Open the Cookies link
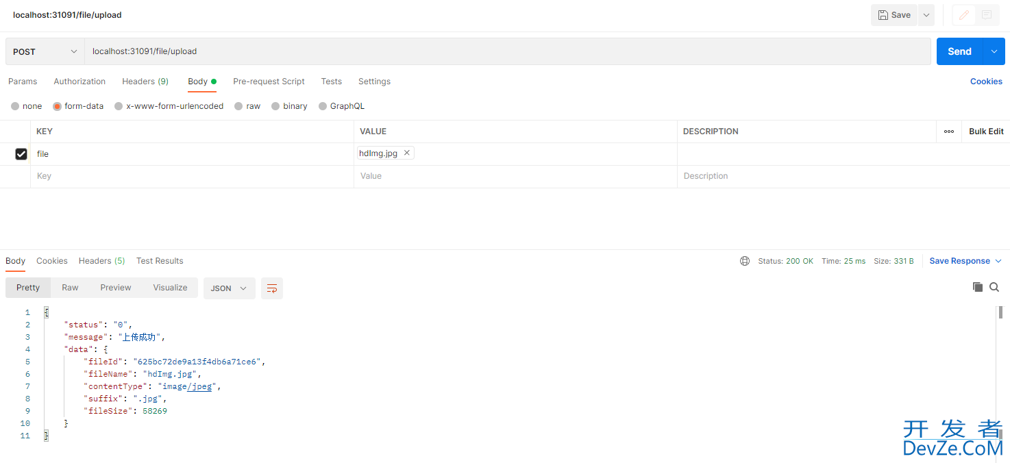Viewport: 1010px width, 463px height. [986, 82]
